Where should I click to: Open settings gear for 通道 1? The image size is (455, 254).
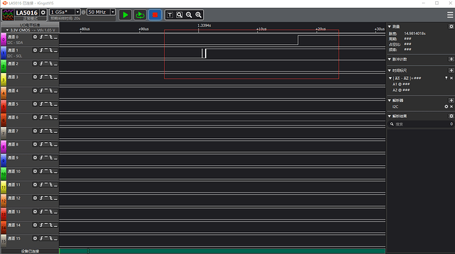click(x=35, y=51)
